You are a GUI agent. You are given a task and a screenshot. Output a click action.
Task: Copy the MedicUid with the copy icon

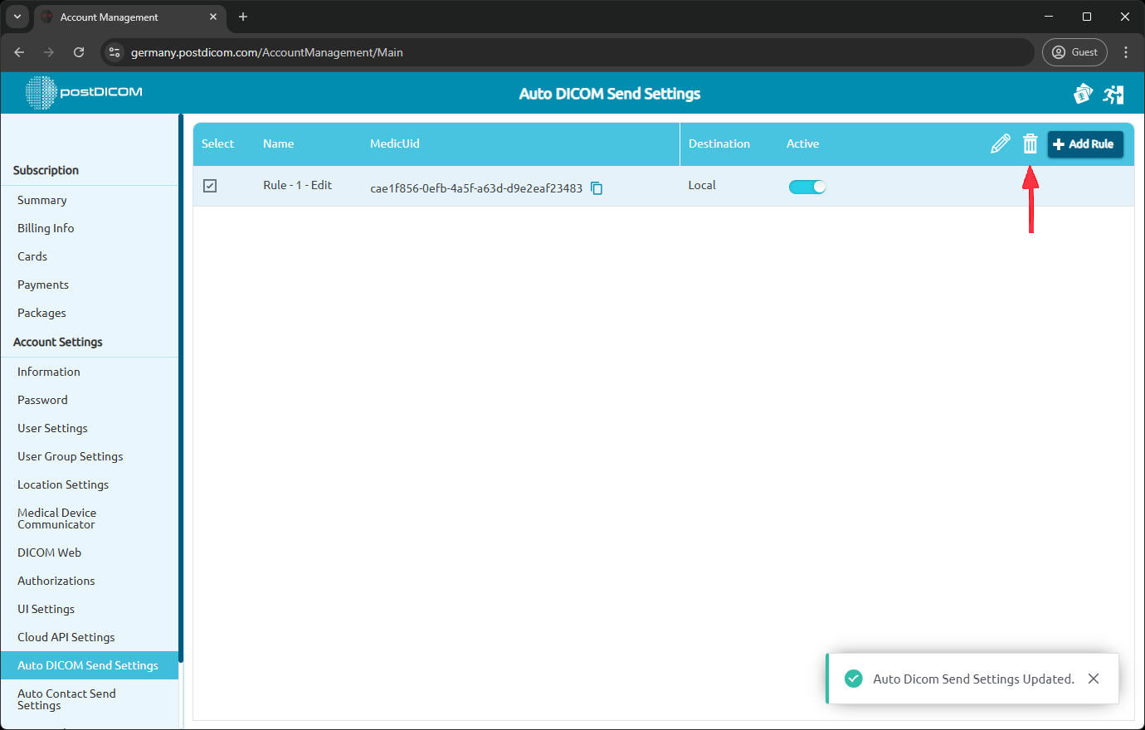point(597,188)
